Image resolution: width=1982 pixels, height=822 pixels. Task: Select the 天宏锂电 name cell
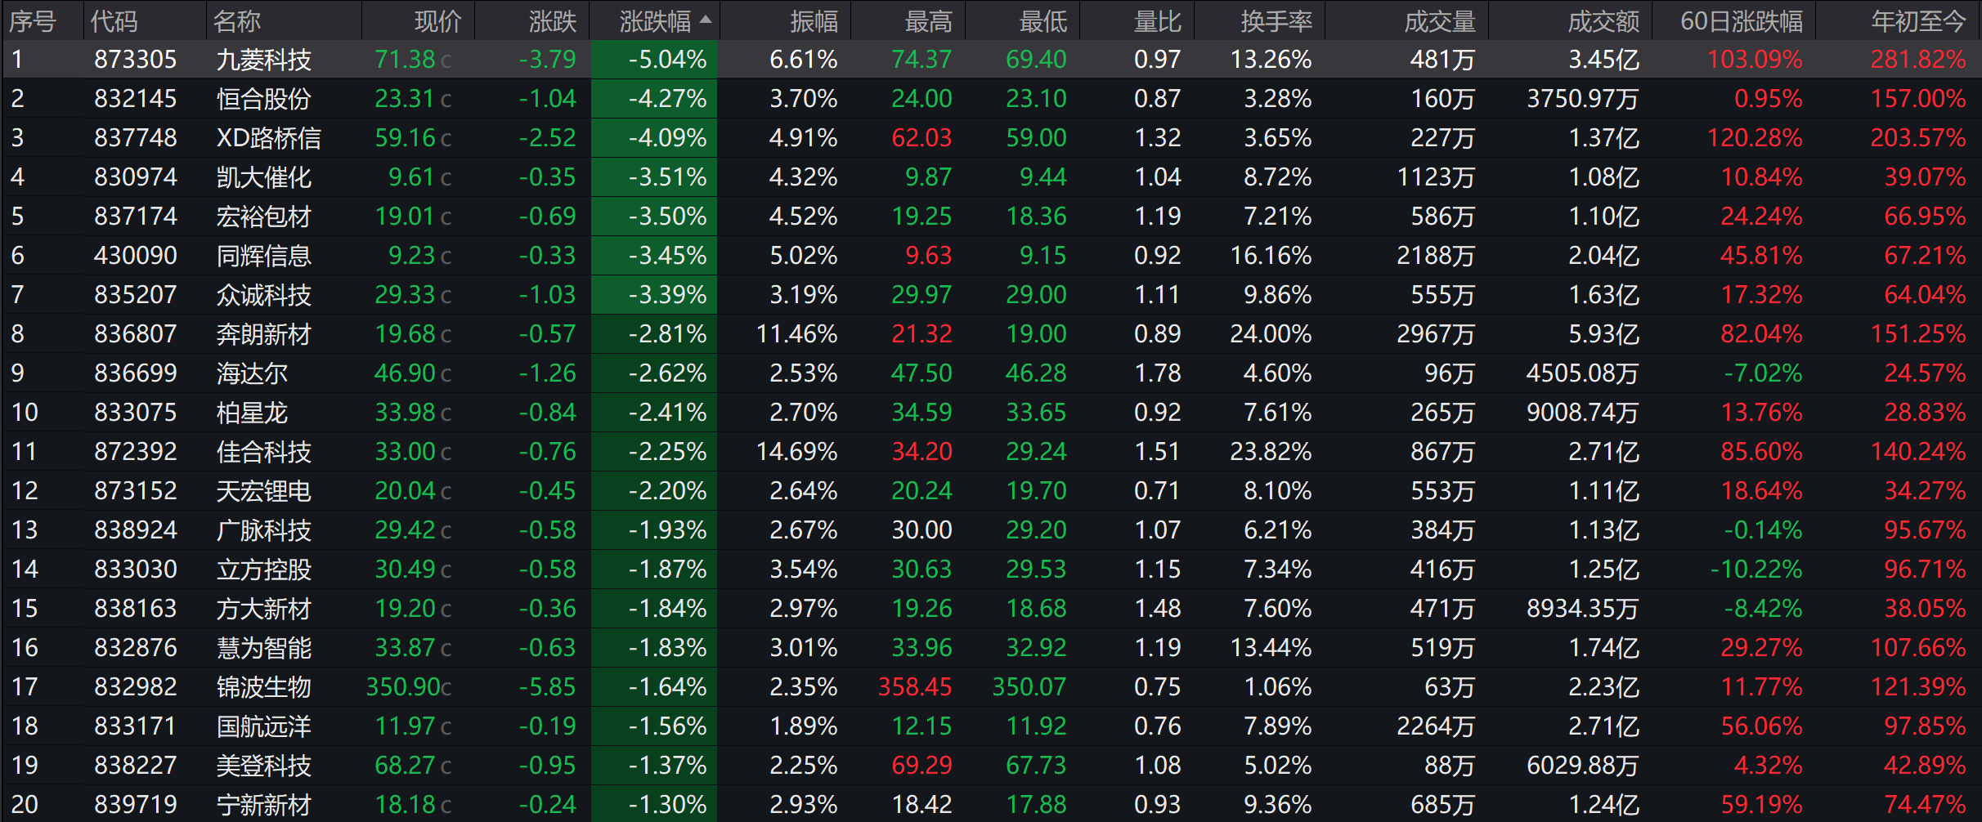pyautogui.click(x=264, y=491)
